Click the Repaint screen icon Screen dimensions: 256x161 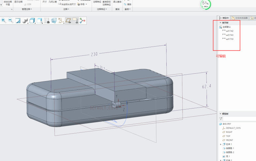(18, 21)
